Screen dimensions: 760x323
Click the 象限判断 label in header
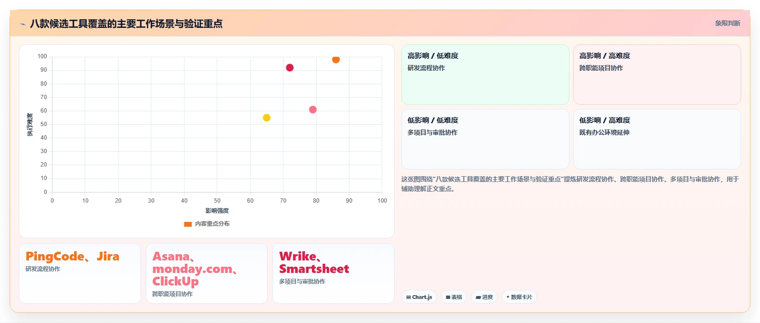coord(727,23)
